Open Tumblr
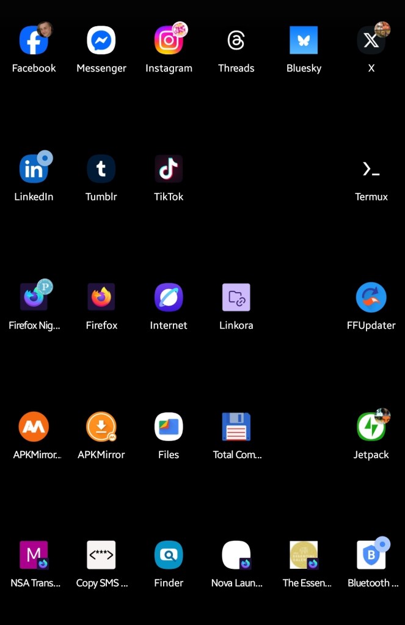 tap(101, 170)
